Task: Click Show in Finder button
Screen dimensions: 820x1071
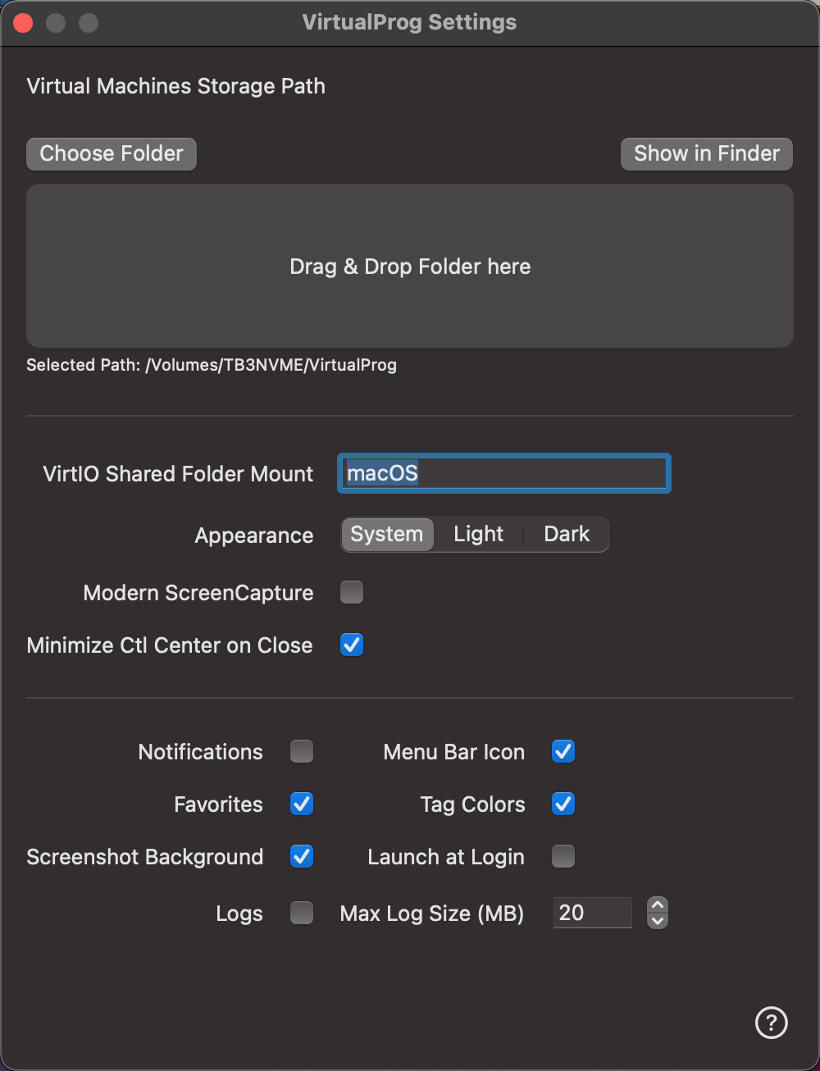Action: click(707, 154)
